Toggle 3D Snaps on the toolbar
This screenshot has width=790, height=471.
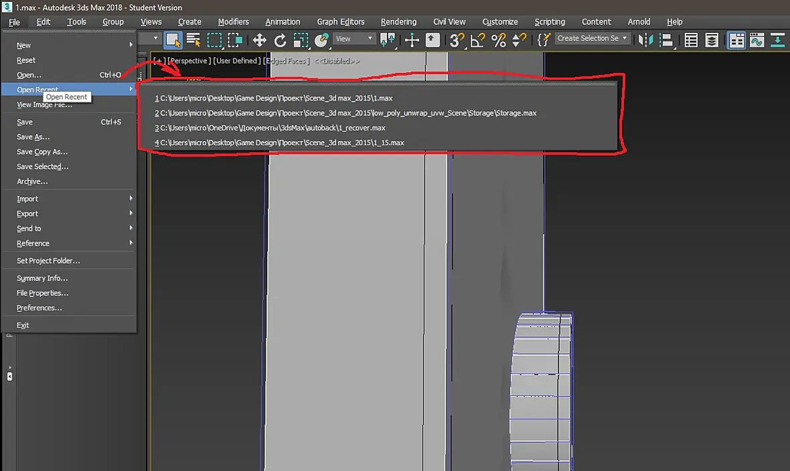tap(457, 39)
